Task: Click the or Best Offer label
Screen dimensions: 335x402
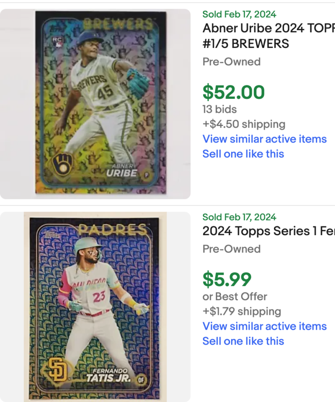Action: tap(235, 297)
